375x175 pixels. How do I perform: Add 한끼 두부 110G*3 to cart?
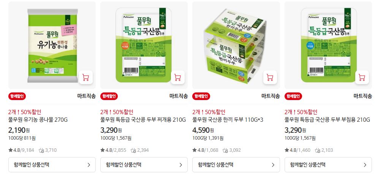coord(270,77)
